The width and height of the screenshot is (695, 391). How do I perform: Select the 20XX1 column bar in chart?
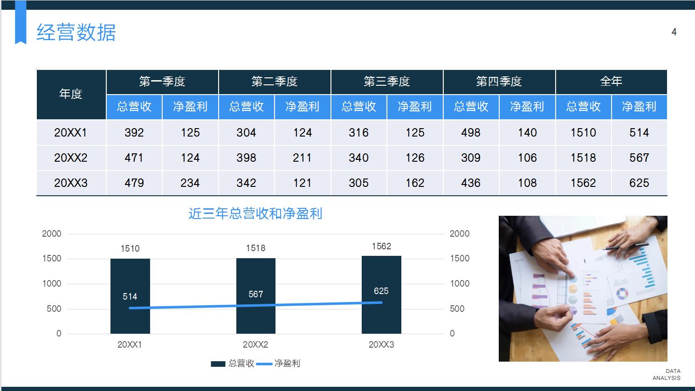pos(130,296)
